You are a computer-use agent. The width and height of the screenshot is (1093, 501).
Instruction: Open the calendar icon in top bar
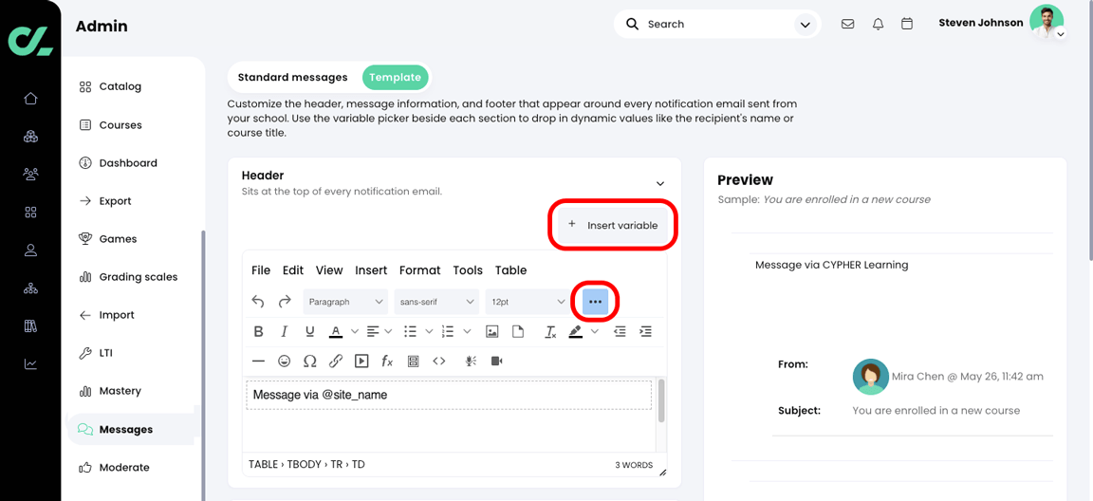(907, 24)
